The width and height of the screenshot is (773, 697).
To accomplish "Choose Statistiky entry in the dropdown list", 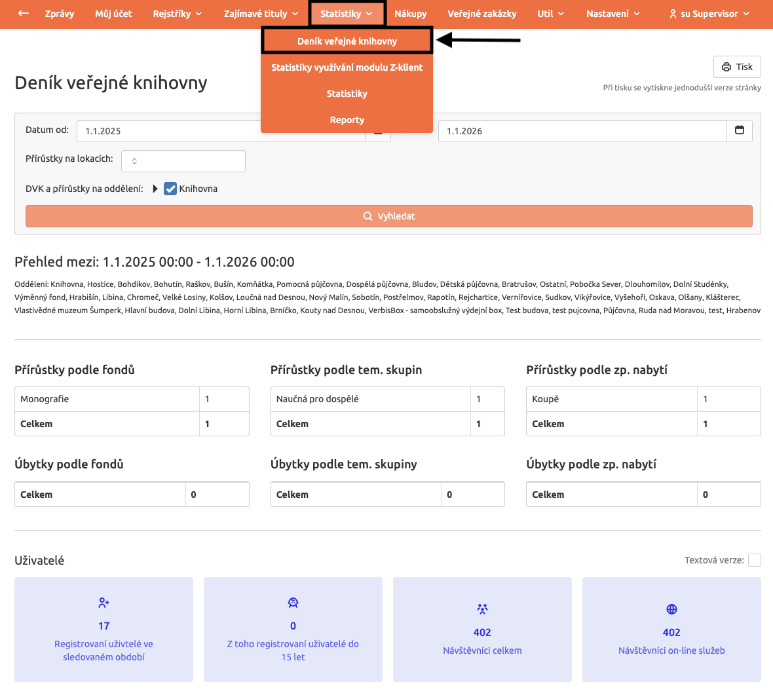I will 347,94.
